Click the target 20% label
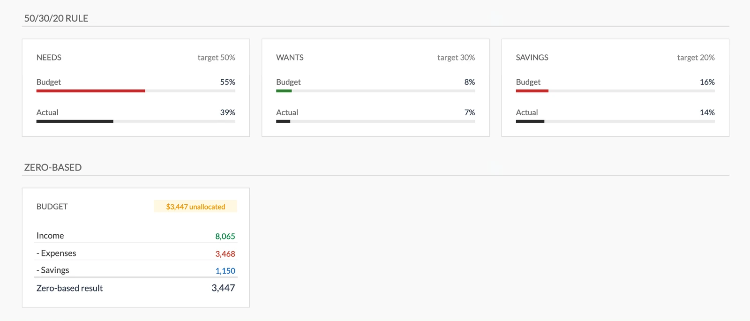 pos(696,58)
